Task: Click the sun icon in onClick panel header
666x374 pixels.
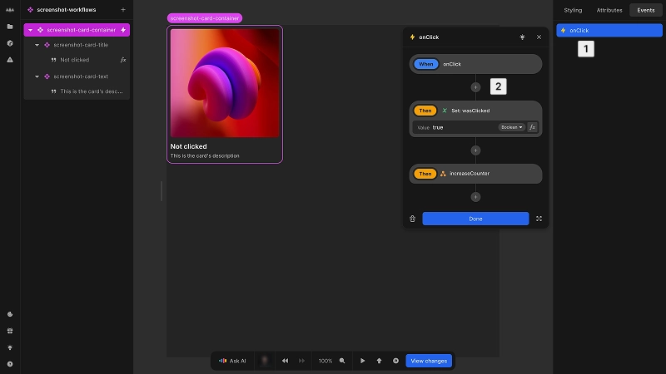Action: pyautogui.click(x=523, y=37)
